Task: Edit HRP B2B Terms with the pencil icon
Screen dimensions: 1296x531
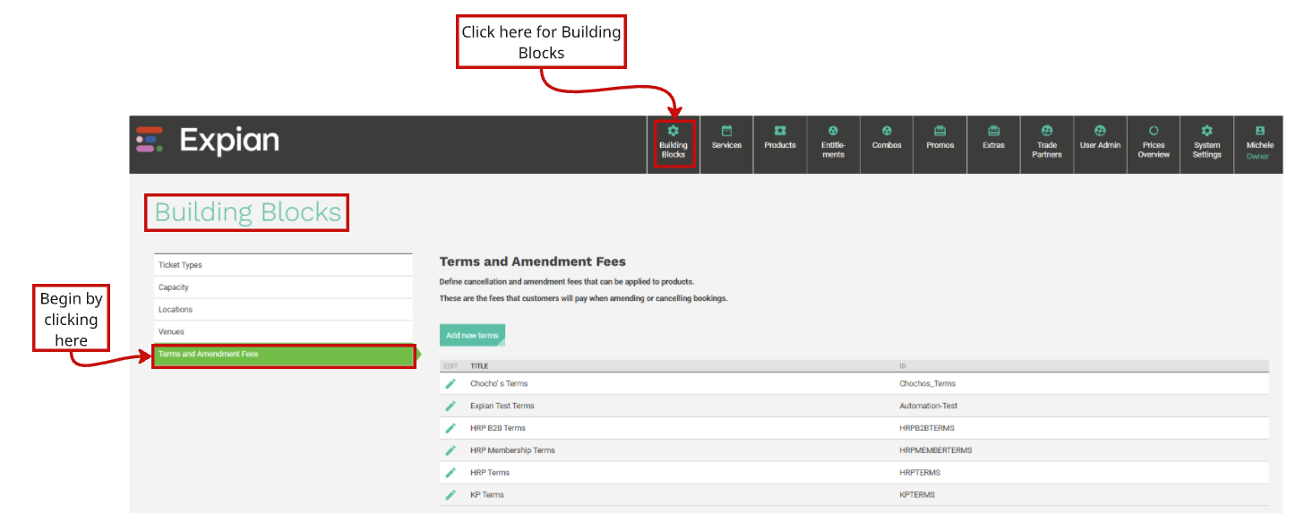Action: coord(451,428)
